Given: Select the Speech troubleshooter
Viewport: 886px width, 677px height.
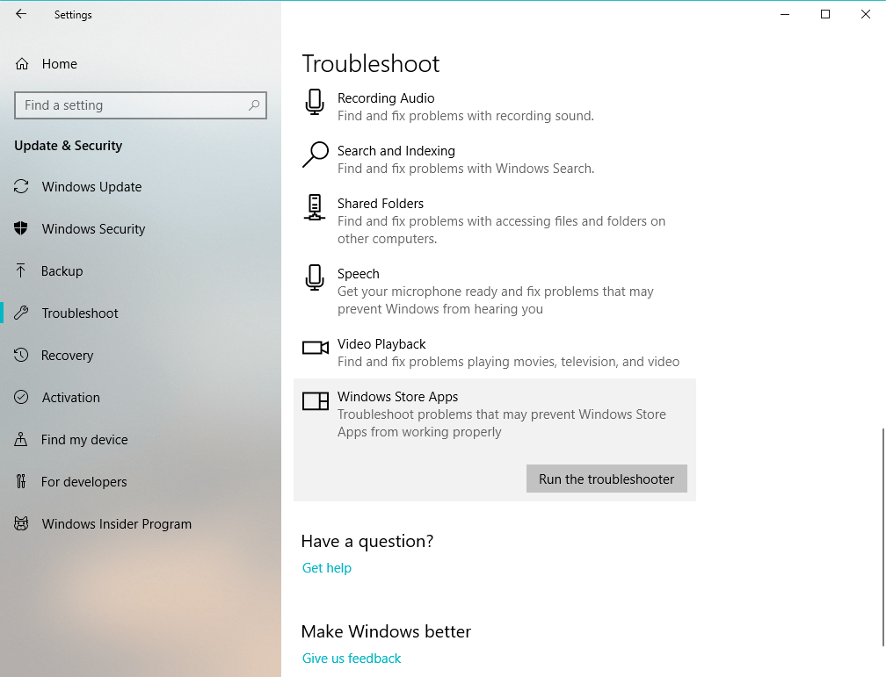Looking at the screenshot, I should coord(494,291).
